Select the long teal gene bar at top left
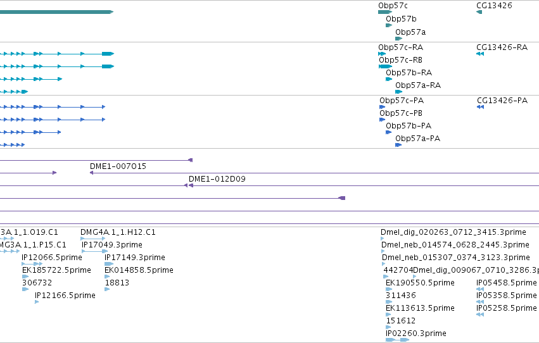This screenshot has width=539, height=343. [x=57, y=12]
